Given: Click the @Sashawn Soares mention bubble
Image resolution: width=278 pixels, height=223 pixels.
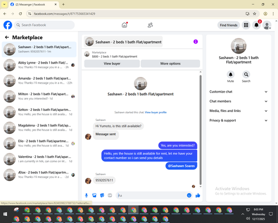Looking at the screenshot, I should coord(181,166).
